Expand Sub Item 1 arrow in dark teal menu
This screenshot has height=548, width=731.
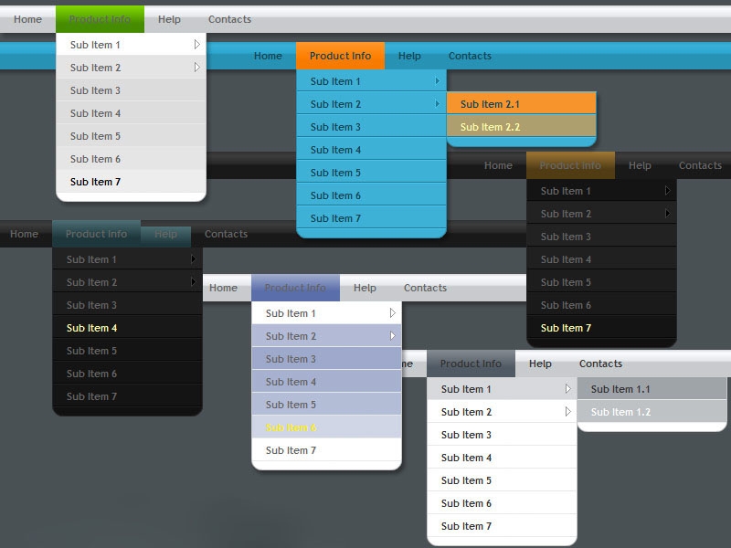click(193, 259)
